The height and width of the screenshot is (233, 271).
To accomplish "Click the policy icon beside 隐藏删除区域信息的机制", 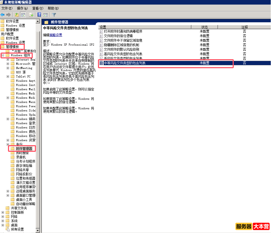I will point(101,45).
